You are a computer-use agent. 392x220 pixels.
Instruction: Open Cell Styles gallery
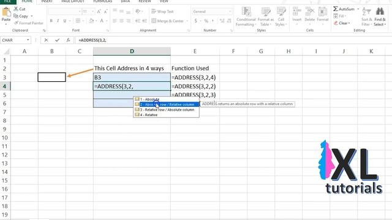coord(281,16)
